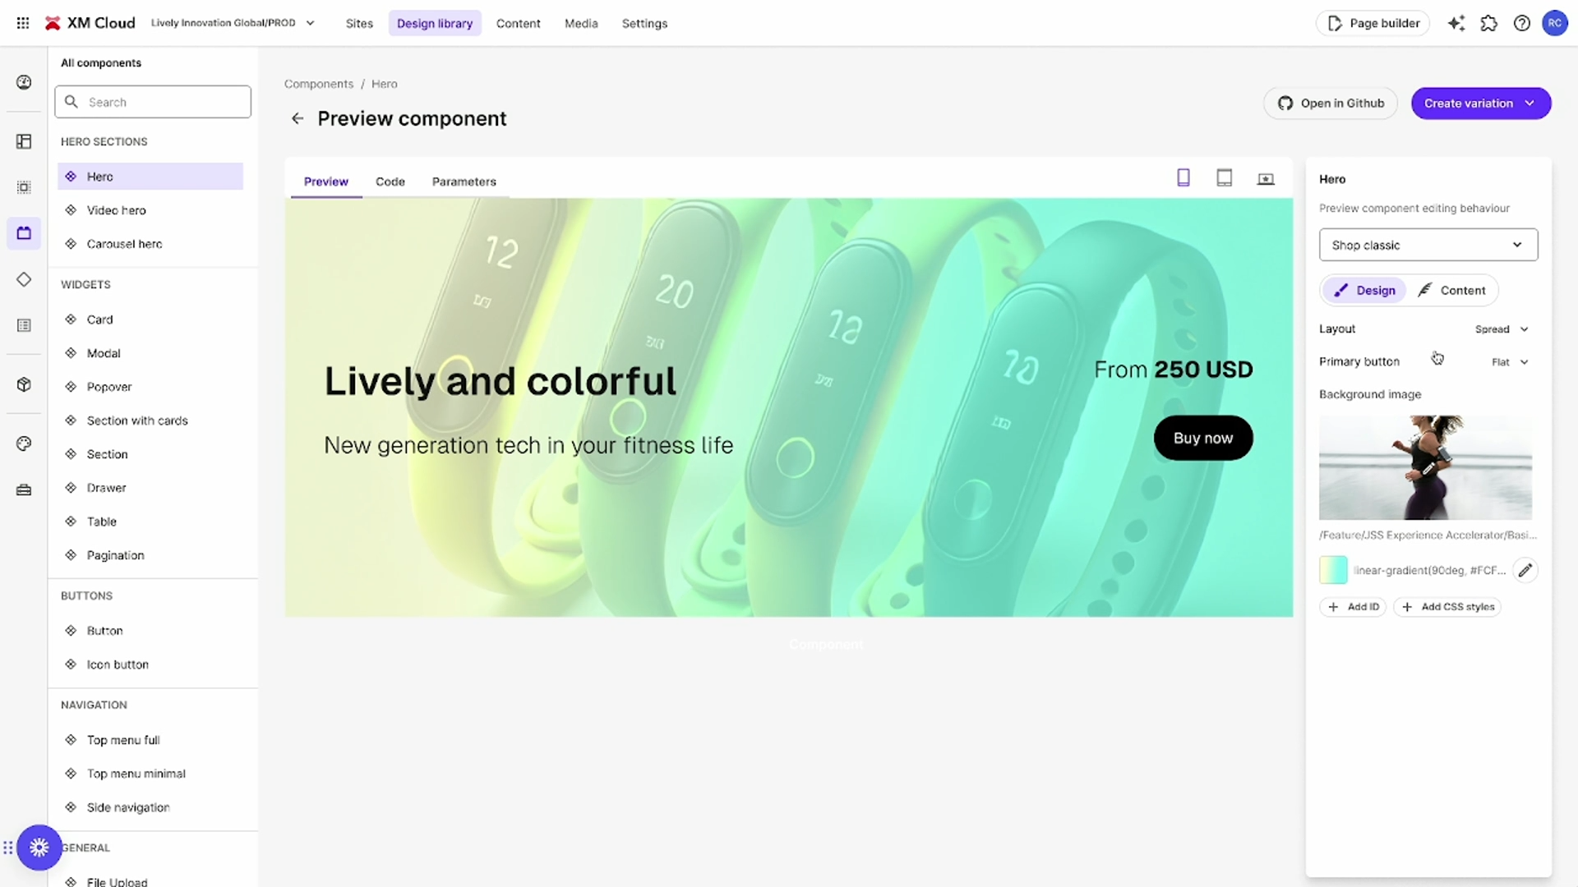Toggle the Design editing mode
This screenshot has height=887, width=1578.
pyautogui.click(x=1364, y=291)
